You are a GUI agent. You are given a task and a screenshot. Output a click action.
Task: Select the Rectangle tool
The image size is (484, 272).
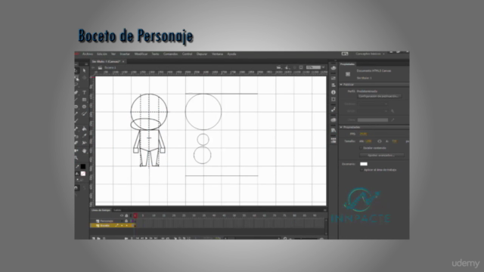pyautogui.click(x=84, y=100)
